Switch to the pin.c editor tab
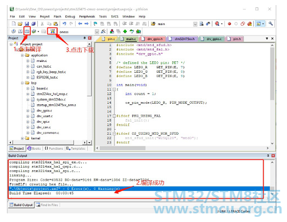The height and width of the screenshot is (222, 287). pos(108,39)
